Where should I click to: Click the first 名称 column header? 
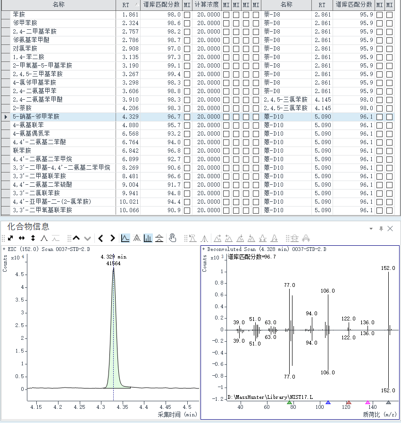pos(58,5)
